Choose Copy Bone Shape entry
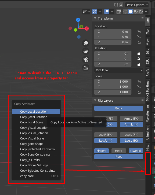This screenshot has height=195, width=155. coord(36,144)
